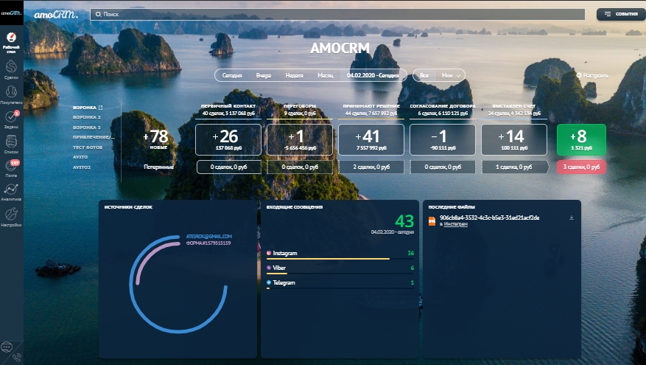Click the external-link icon next to ВОРОНКА
The width and height of the screenshot is (646, 365).
[x=100, y=108]
